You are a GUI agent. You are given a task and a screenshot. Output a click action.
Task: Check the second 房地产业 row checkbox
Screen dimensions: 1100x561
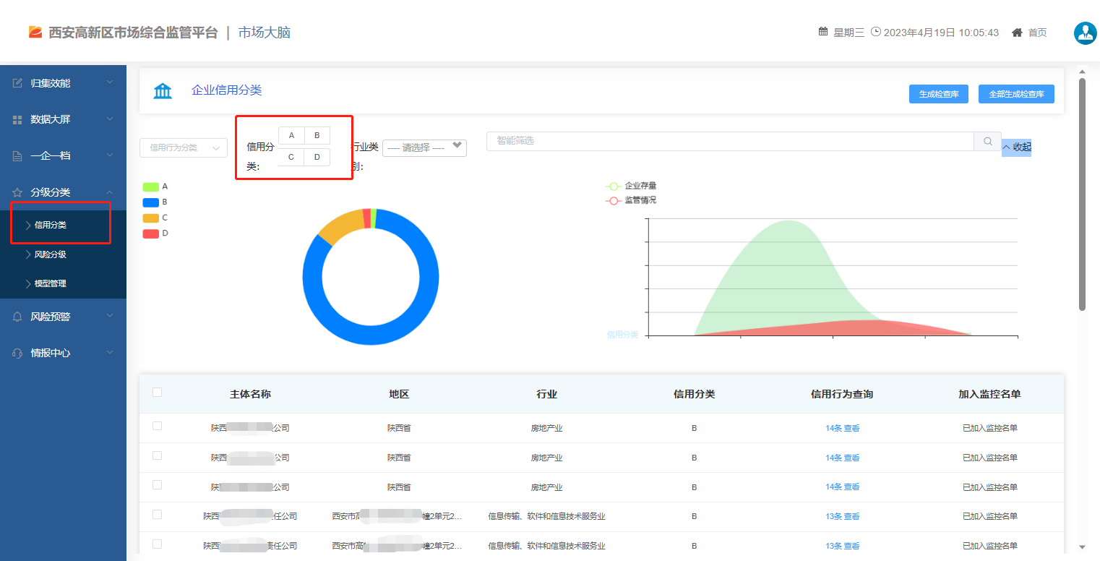coord(157,455)
